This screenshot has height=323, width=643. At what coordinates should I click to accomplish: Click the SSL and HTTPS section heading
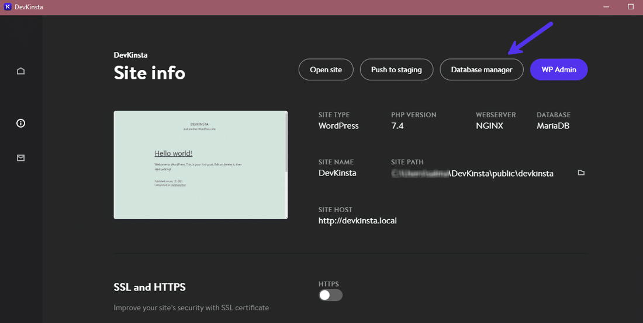(x=150, y=287)
